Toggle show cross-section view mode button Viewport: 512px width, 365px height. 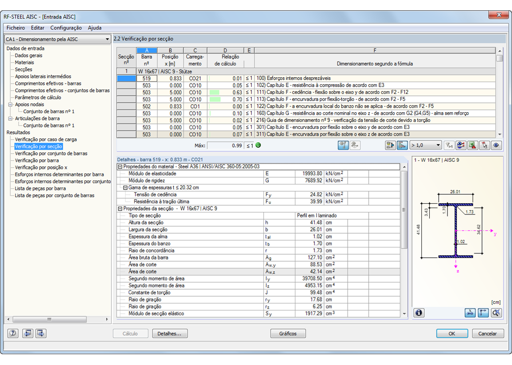click(x=343, y=145)
